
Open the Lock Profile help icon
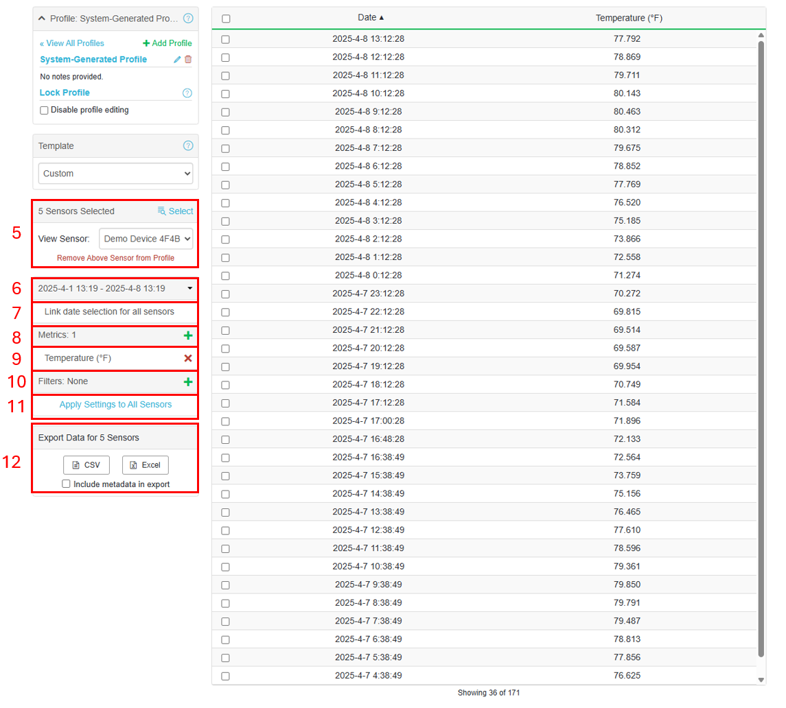187,93
